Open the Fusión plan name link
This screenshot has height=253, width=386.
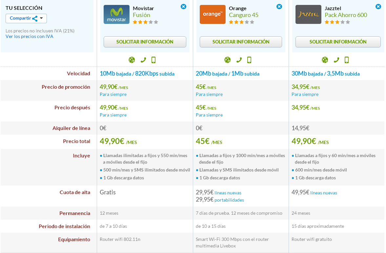(x=142, y=15)
